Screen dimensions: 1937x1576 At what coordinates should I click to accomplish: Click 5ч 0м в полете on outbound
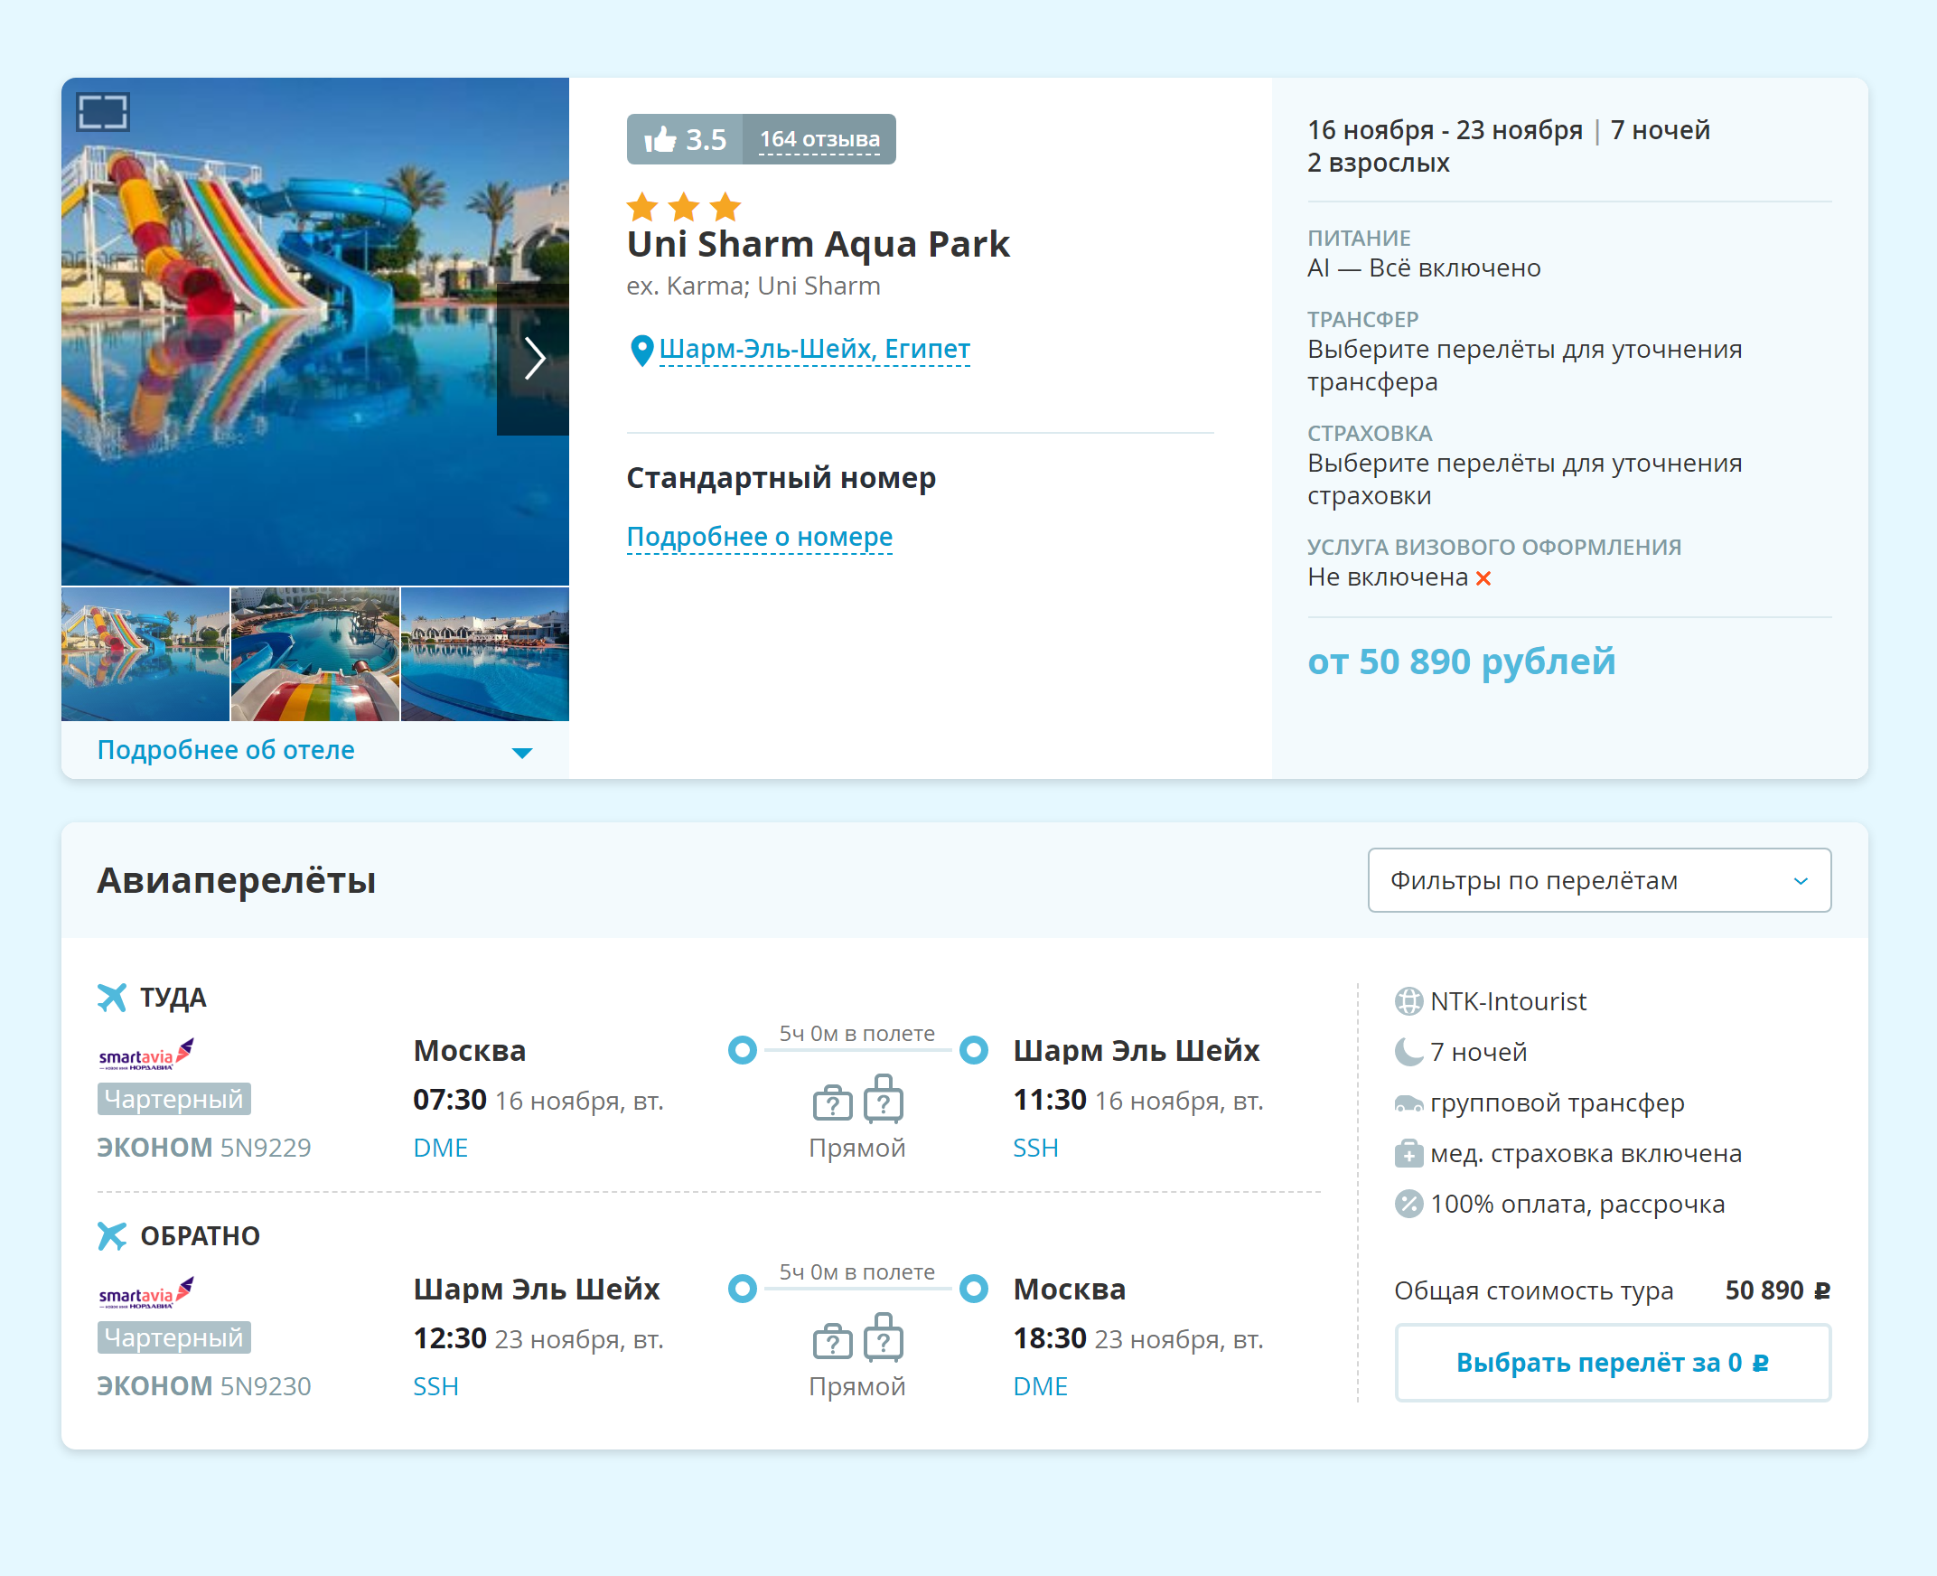856,1033
